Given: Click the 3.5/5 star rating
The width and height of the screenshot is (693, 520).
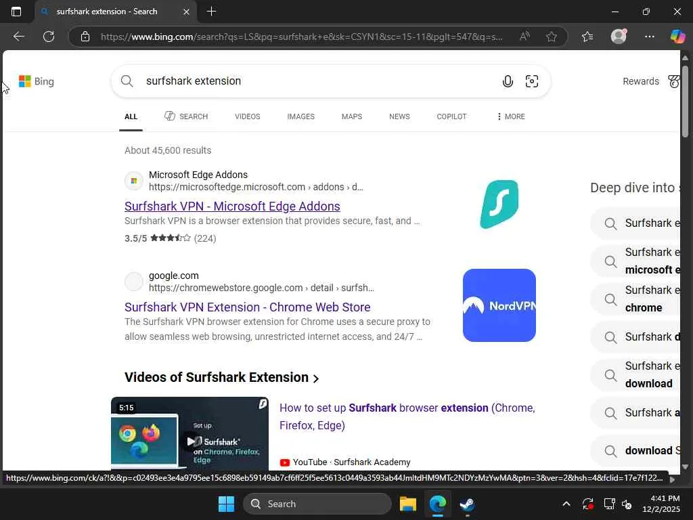Looking at the screenshot, I should [170, 238].
